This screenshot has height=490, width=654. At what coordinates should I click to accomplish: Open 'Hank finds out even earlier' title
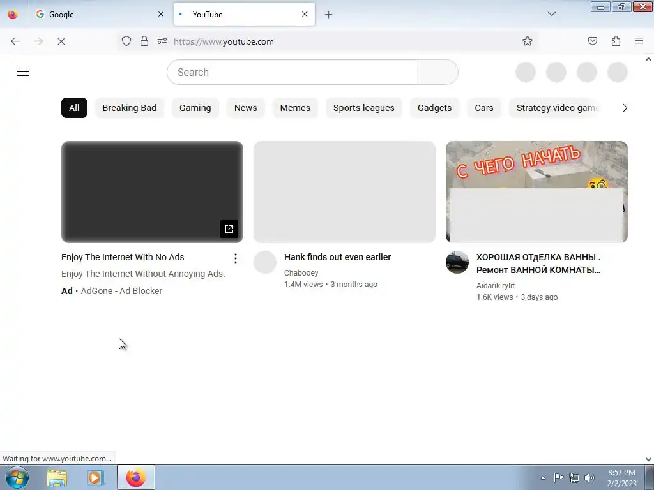pos(337,257)
